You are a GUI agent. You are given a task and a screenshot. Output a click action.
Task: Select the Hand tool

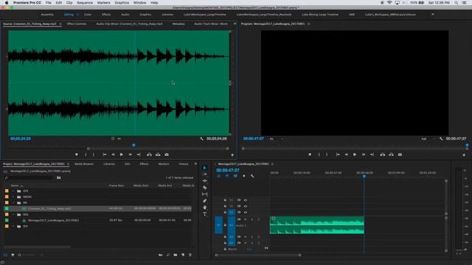click(205, 208)
